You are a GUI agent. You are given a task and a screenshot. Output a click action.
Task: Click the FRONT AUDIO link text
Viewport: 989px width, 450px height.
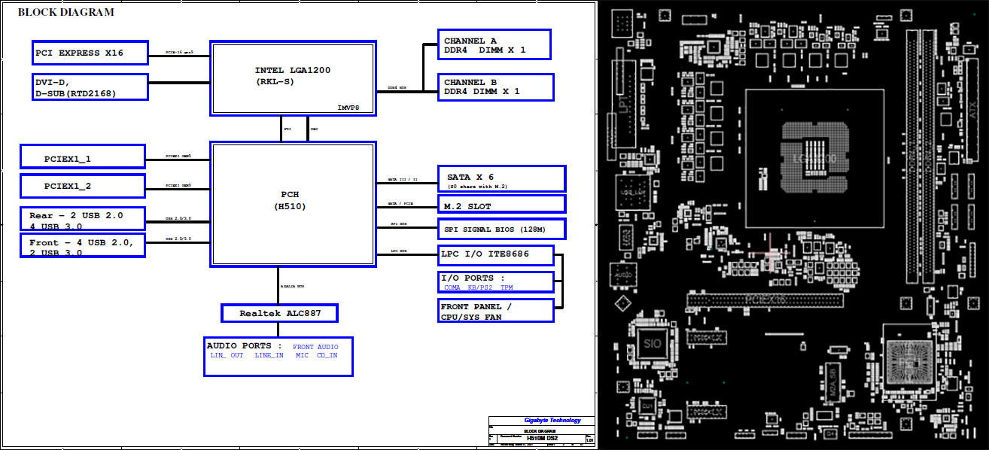[315, 347]
